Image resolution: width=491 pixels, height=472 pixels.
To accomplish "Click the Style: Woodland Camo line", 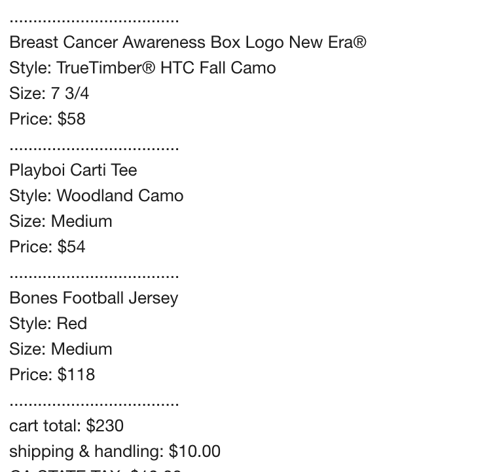I will [96, 196].
